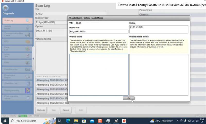Viewport: 206px width, 124px height.
Task: Click the Vehicle Health Memo text area
Action: tap(159, 75)
